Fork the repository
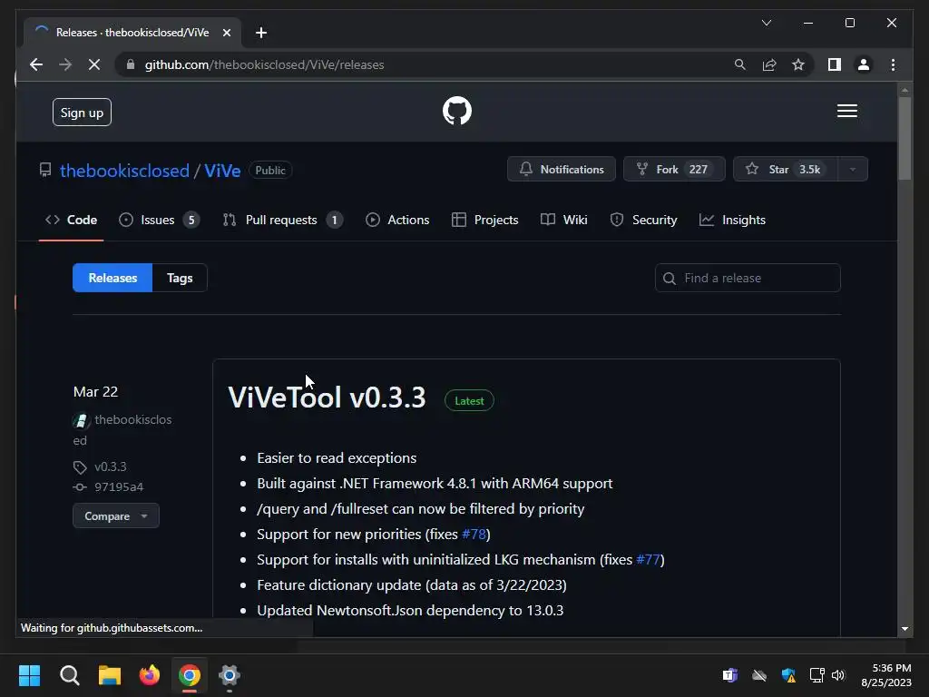929x697 pixels. click(674, 170)
